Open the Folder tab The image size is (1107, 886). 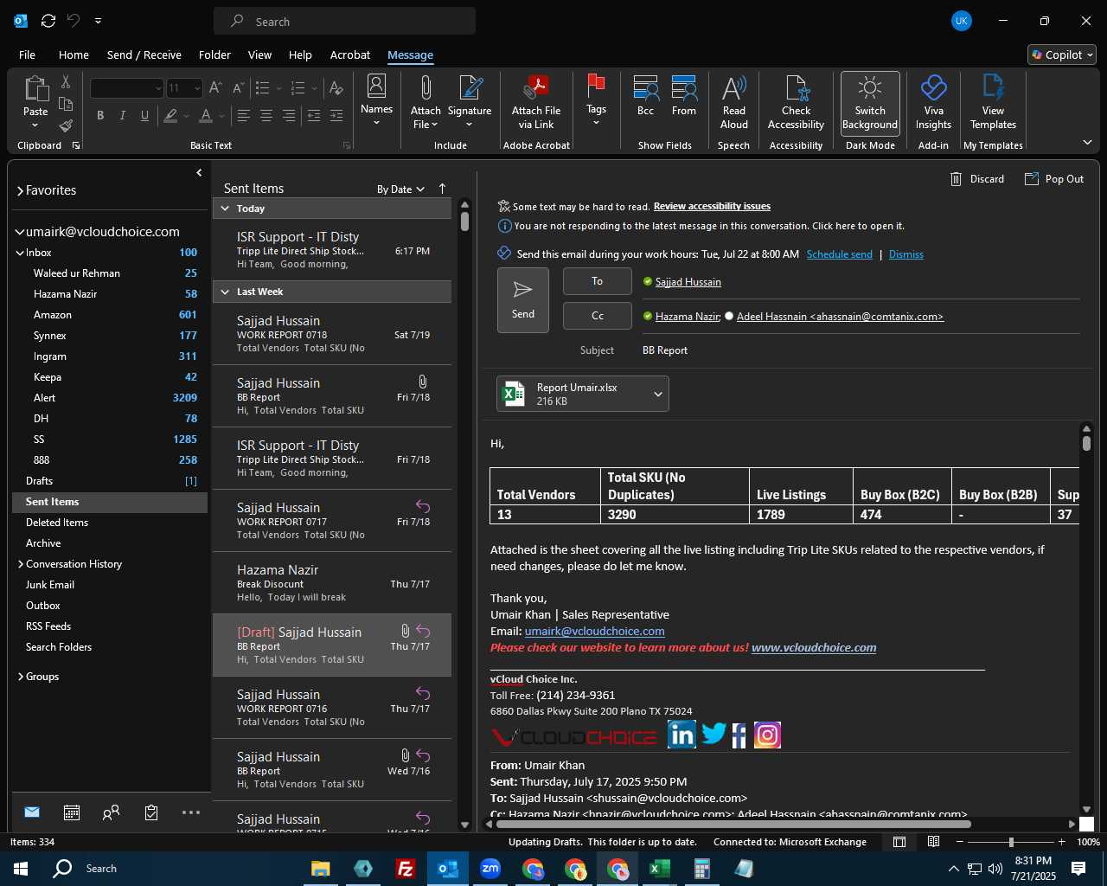click(x=214, y=55)
